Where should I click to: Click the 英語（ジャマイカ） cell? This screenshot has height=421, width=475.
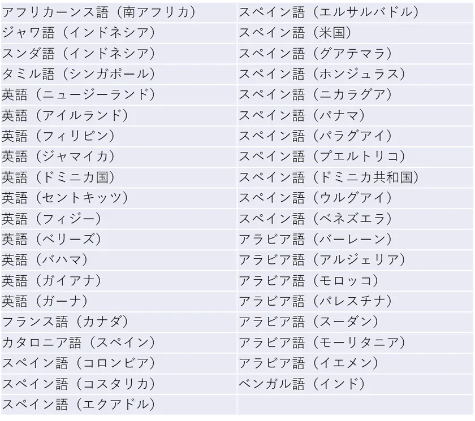58,157
